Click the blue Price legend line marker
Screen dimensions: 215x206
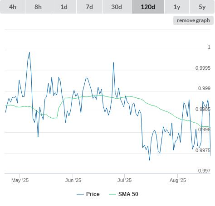point(80,194)
